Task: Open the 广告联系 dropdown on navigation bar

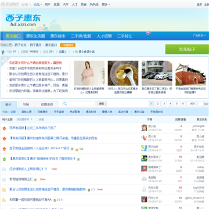Action: (199, 36)
